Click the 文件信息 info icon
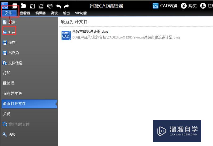 5,63
